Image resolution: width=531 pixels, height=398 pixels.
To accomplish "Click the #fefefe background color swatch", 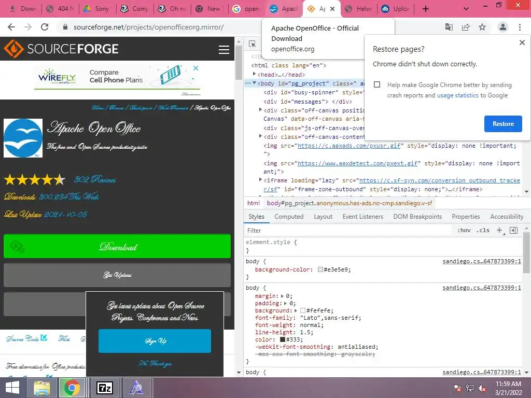I will click(x=303, y=311).
